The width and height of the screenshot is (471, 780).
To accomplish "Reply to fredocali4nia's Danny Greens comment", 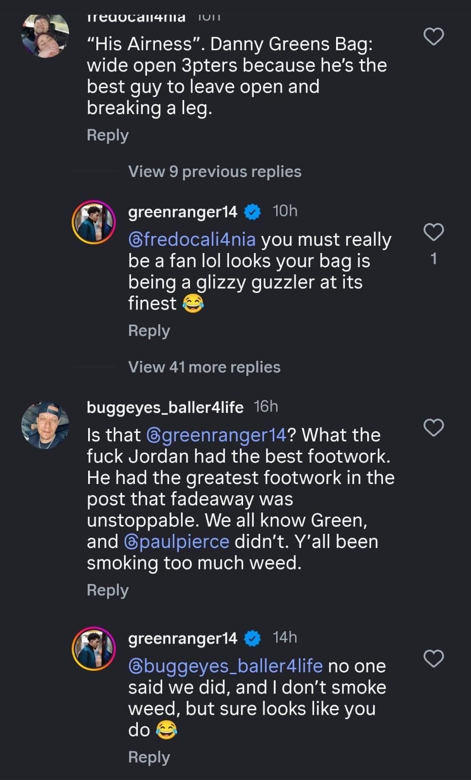I will [107, 135].
